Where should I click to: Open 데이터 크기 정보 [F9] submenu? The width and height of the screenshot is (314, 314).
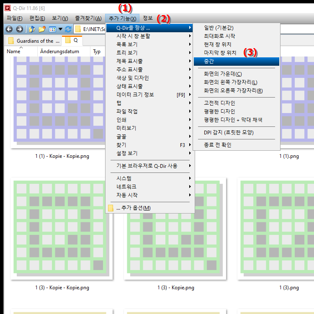pos(149,95)
